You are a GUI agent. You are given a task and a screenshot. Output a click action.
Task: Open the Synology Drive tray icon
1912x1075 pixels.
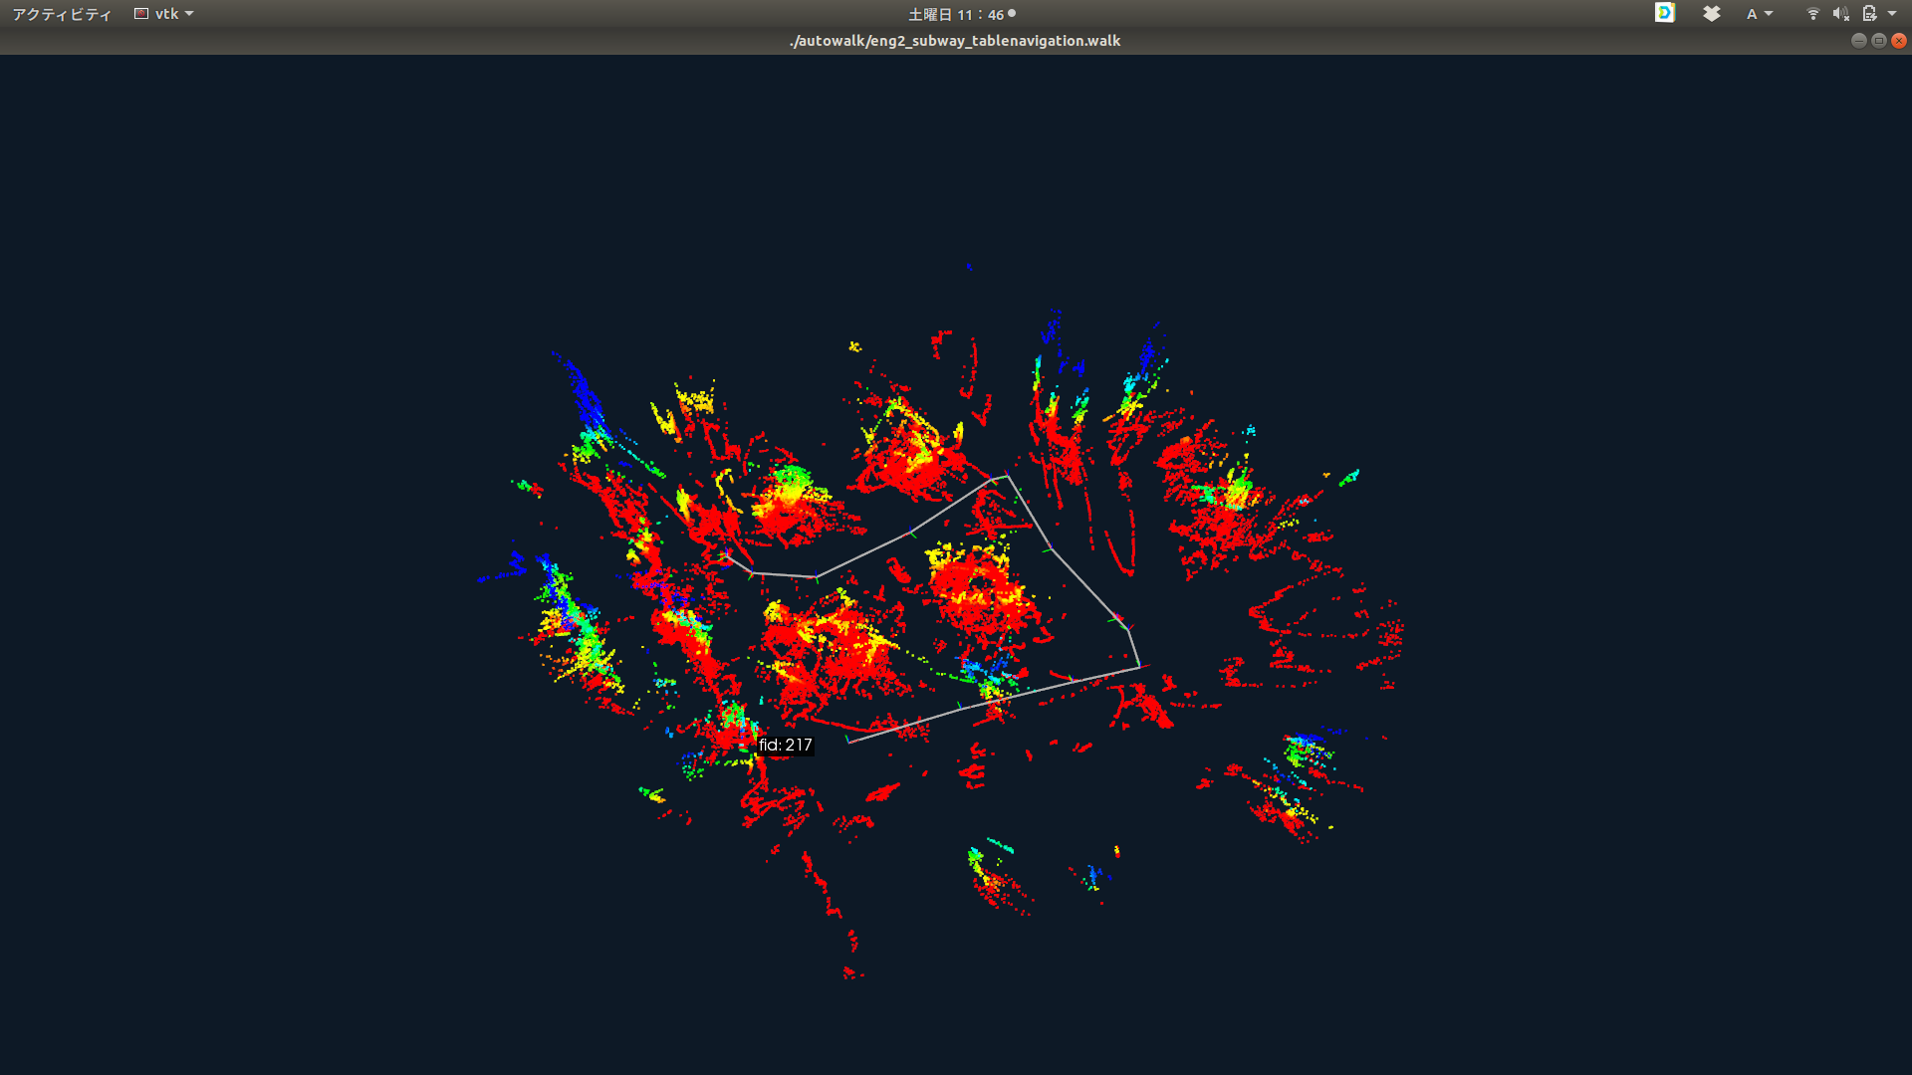coord(1665,13)
